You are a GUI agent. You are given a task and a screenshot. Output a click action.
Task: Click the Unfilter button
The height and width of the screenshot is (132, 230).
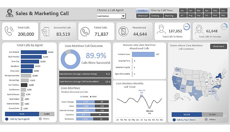pos(142,11)
